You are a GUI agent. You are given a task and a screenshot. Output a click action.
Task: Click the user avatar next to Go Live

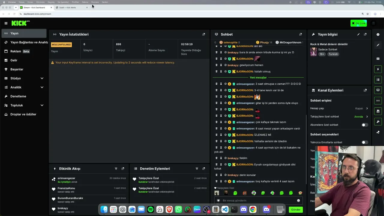[x=373, y=23]
